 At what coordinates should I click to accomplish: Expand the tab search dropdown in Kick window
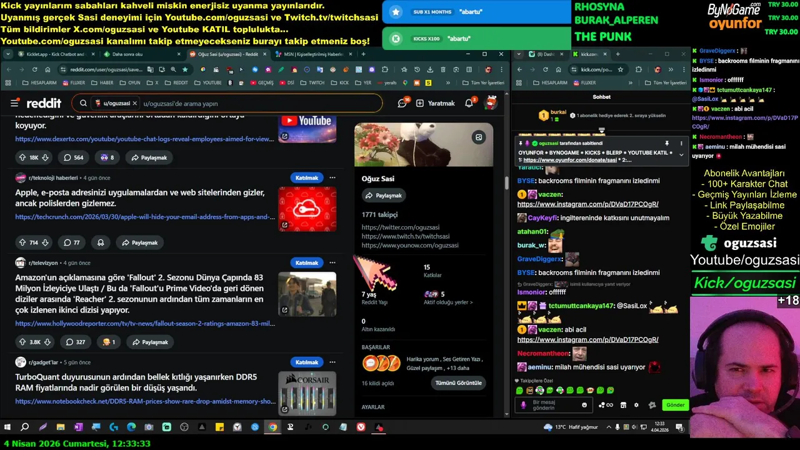[520, 54]
